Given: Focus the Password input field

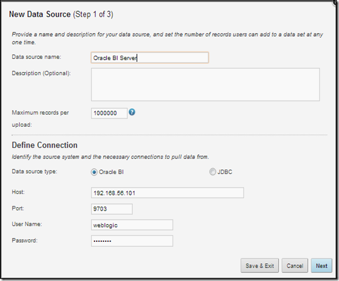Looking at the screenshot, I should 132,241.
